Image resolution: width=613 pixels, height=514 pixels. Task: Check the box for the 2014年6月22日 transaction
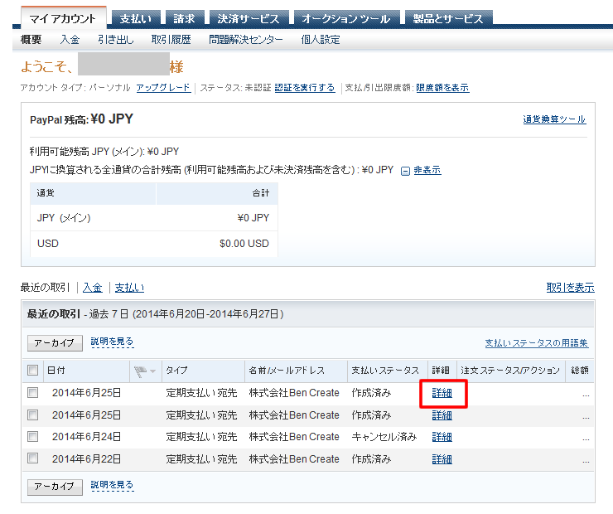pos(33,458)
